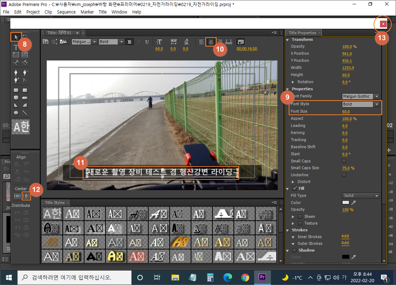
Task: Enable the Shadow checkbox
Action: click(x=294, y=250)
